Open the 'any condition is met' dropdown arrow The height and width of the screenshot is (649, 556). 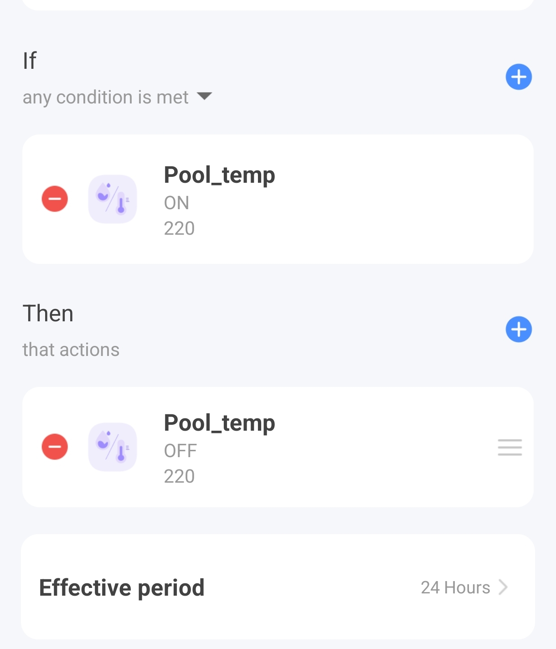[x=204, y=96]
